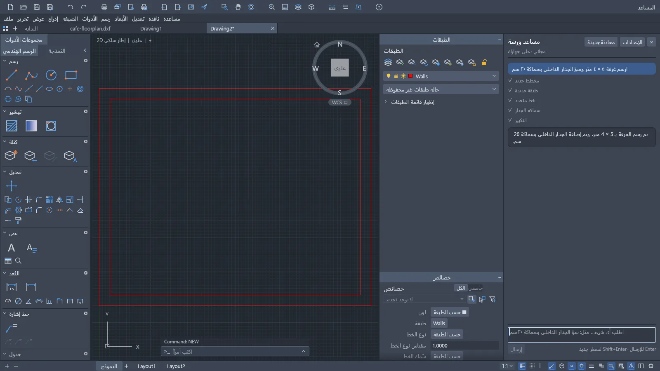Open the Help question mark icon
Viewport: 660px width, 371px height.
click(379, 7)
